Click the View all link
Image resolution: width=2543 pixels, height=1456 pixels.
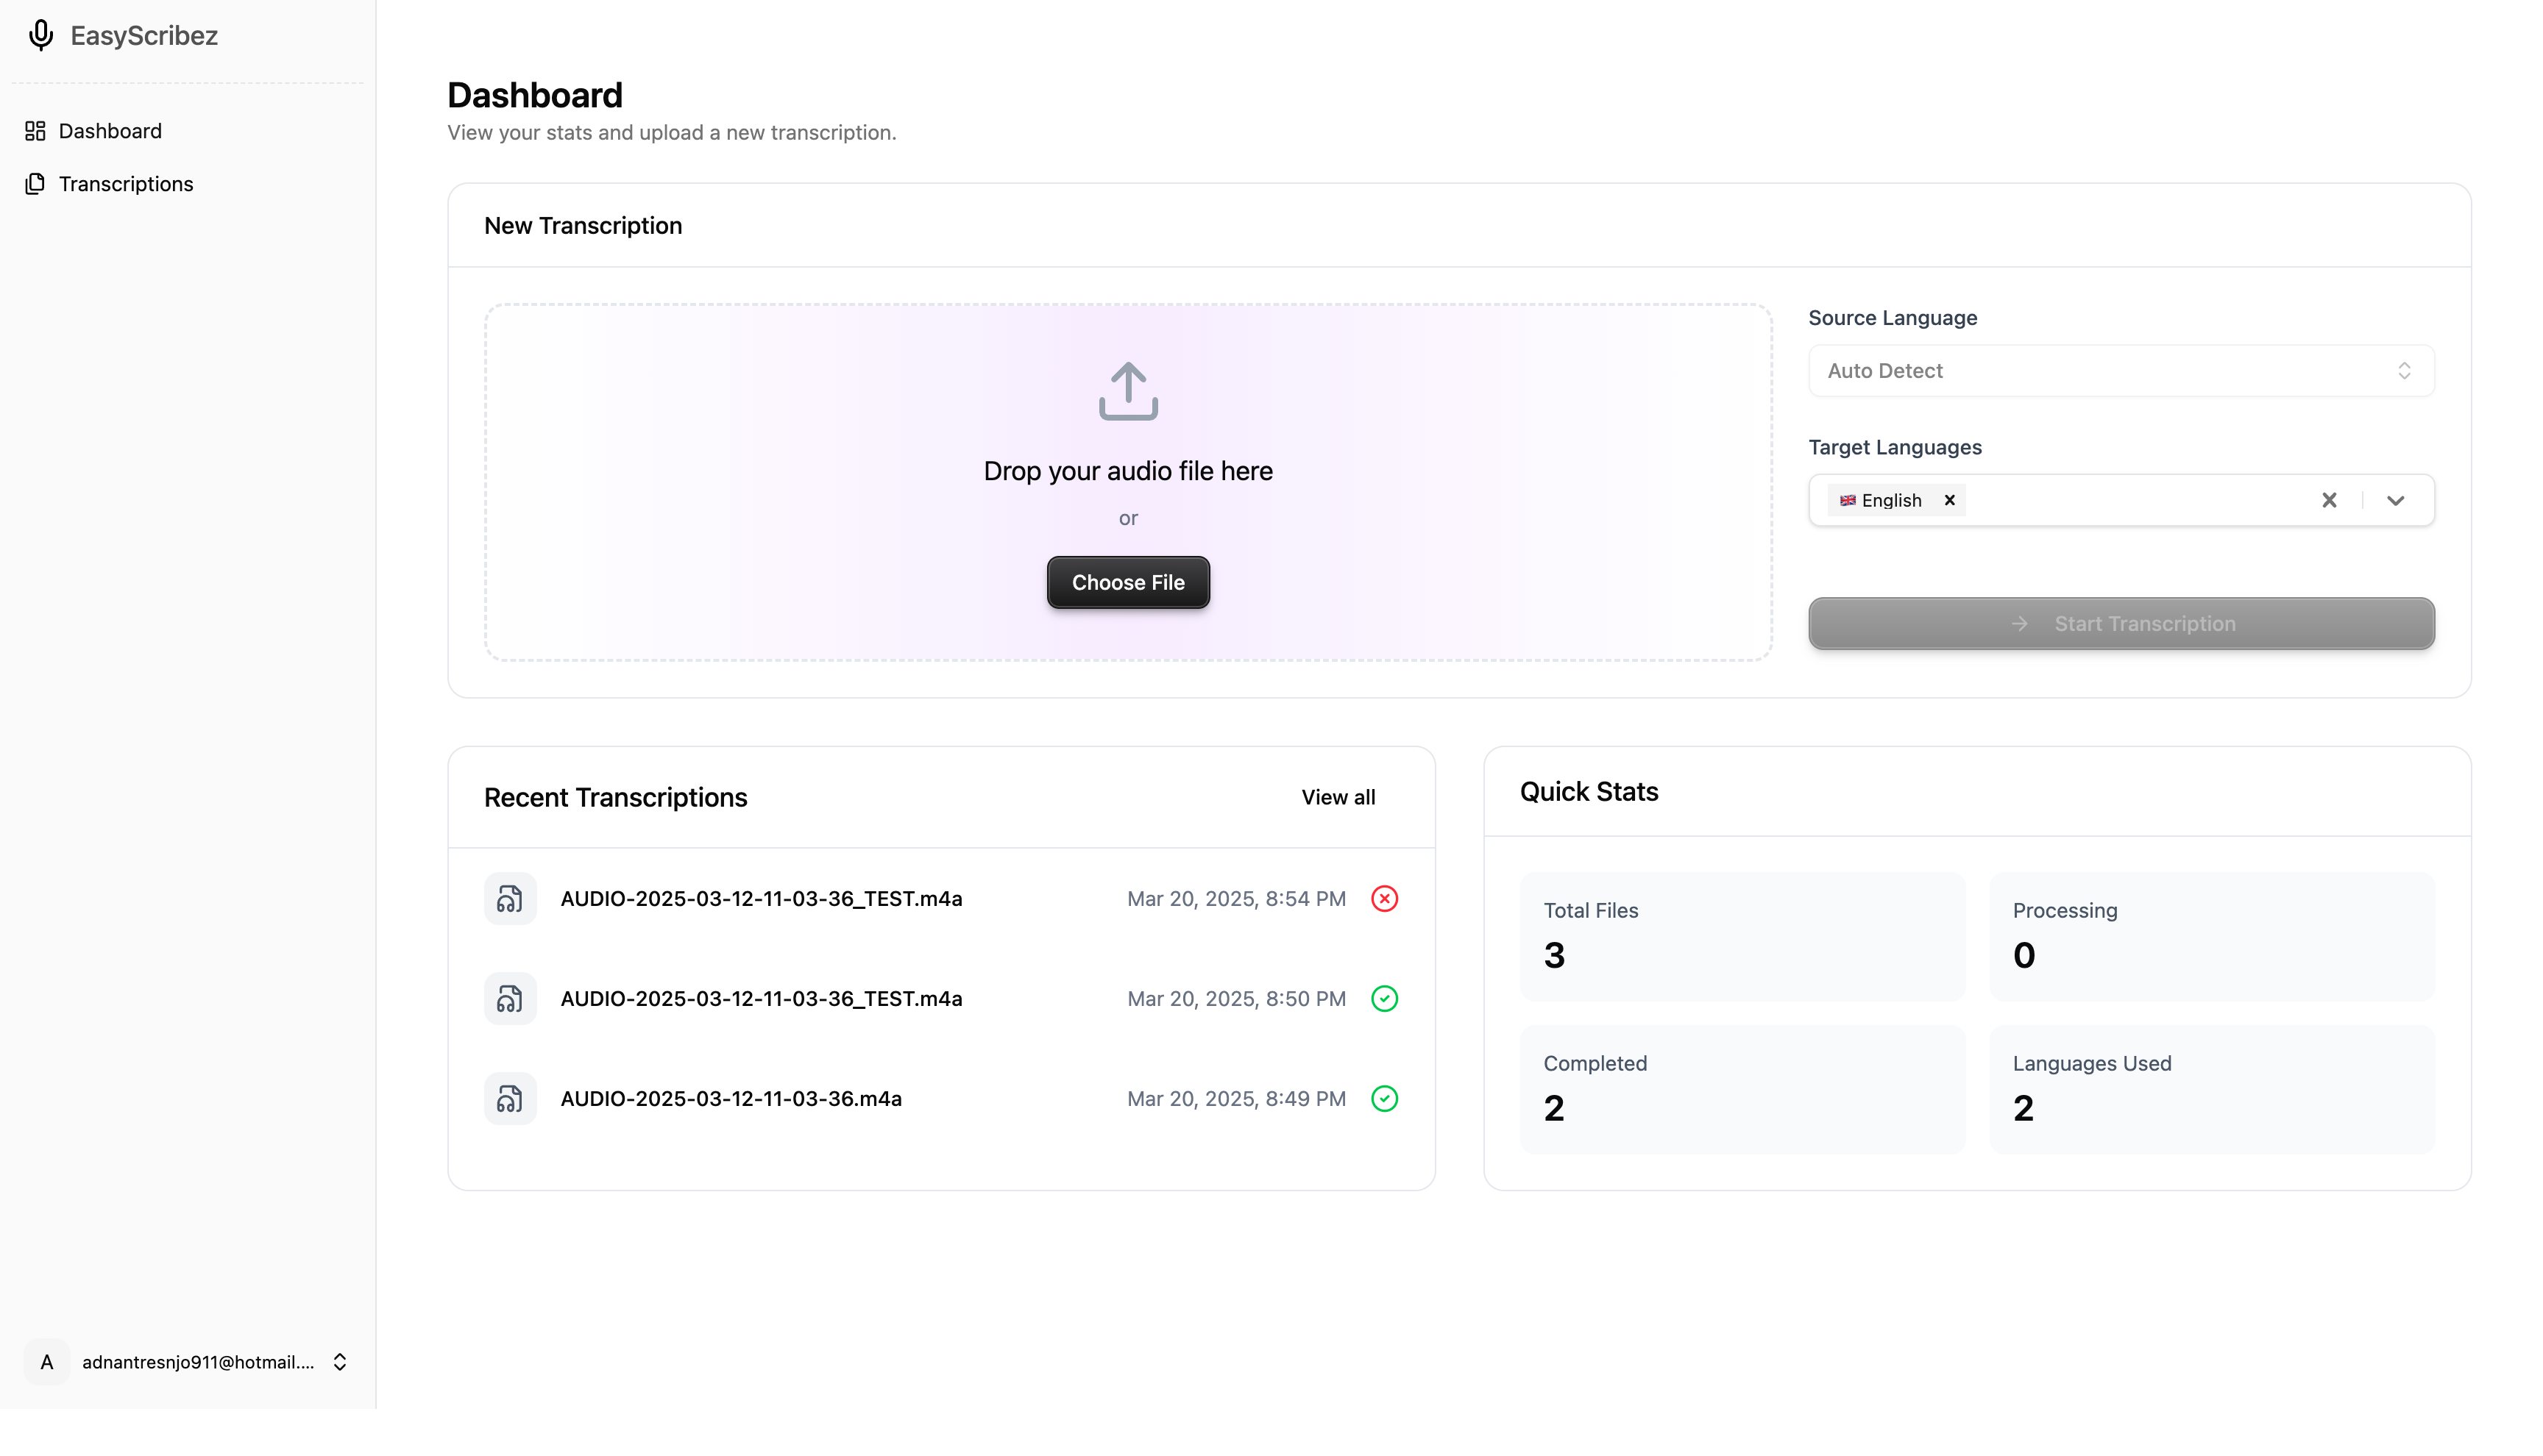[x=1338, y=797]
